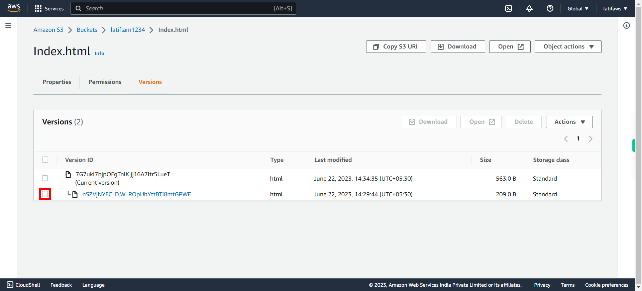The height and width of the screenshot is (291, 642).
Task: Select all versions with the header checkbox
Action: point(45,160)
